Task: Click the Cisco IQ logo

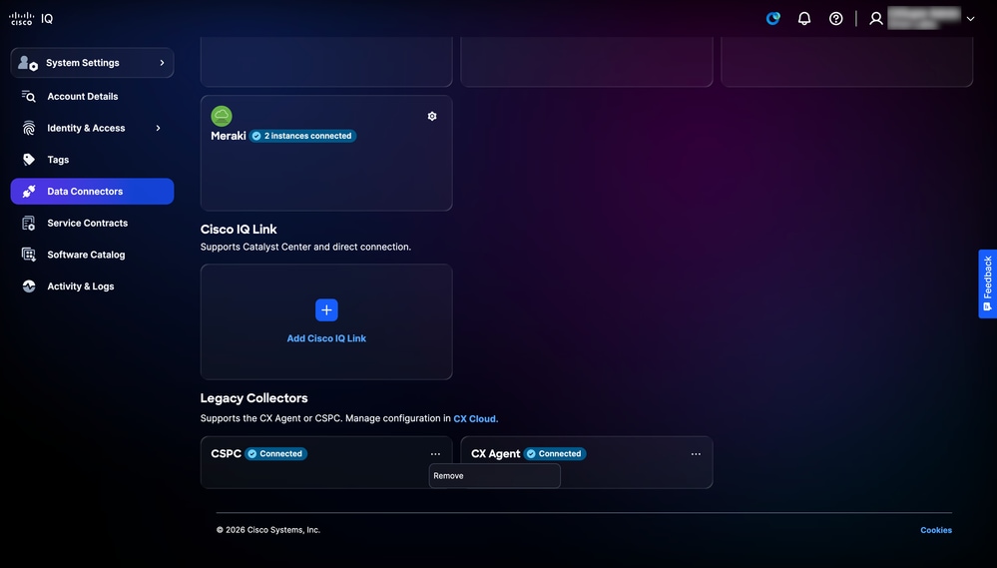Action: point(31,18)
